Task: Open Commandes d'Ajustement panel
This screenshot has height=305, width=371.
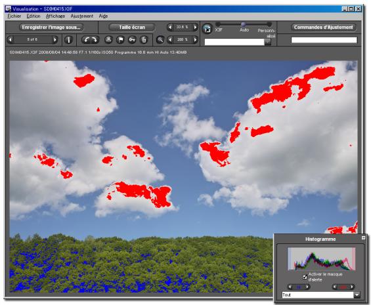Action: [x=324, y=28]
